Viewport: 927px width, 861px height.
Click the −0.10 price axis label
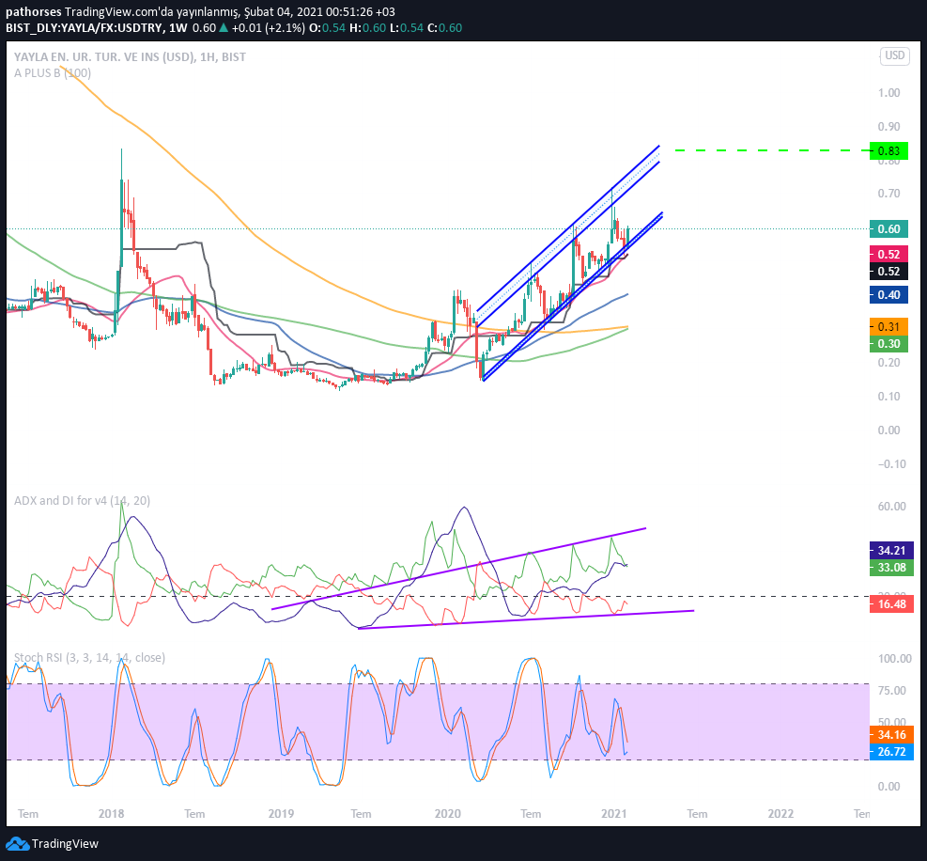click(891, 464)
